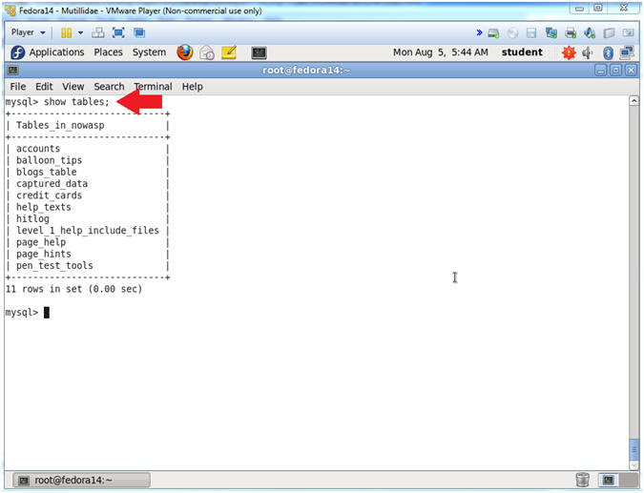644x493 pixels.
Task: Open the terminal File menu
Action: tap(18, 87)
